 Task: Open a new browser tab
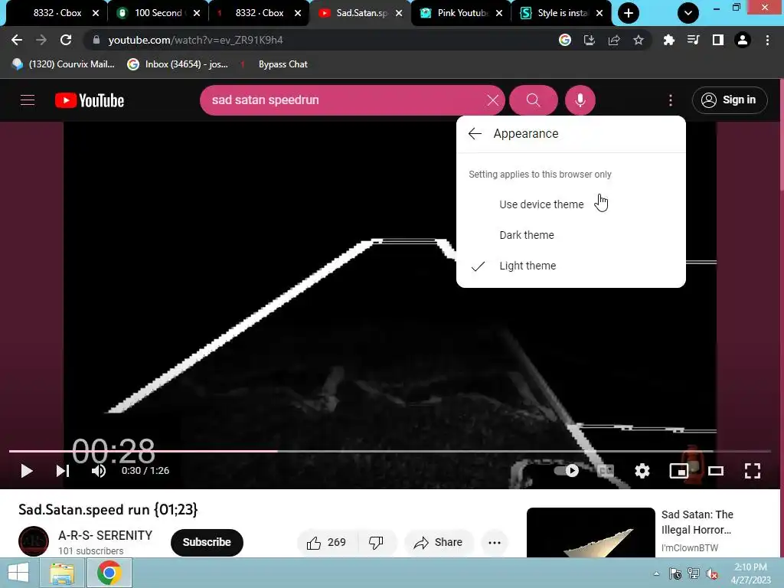click(629, 13)
